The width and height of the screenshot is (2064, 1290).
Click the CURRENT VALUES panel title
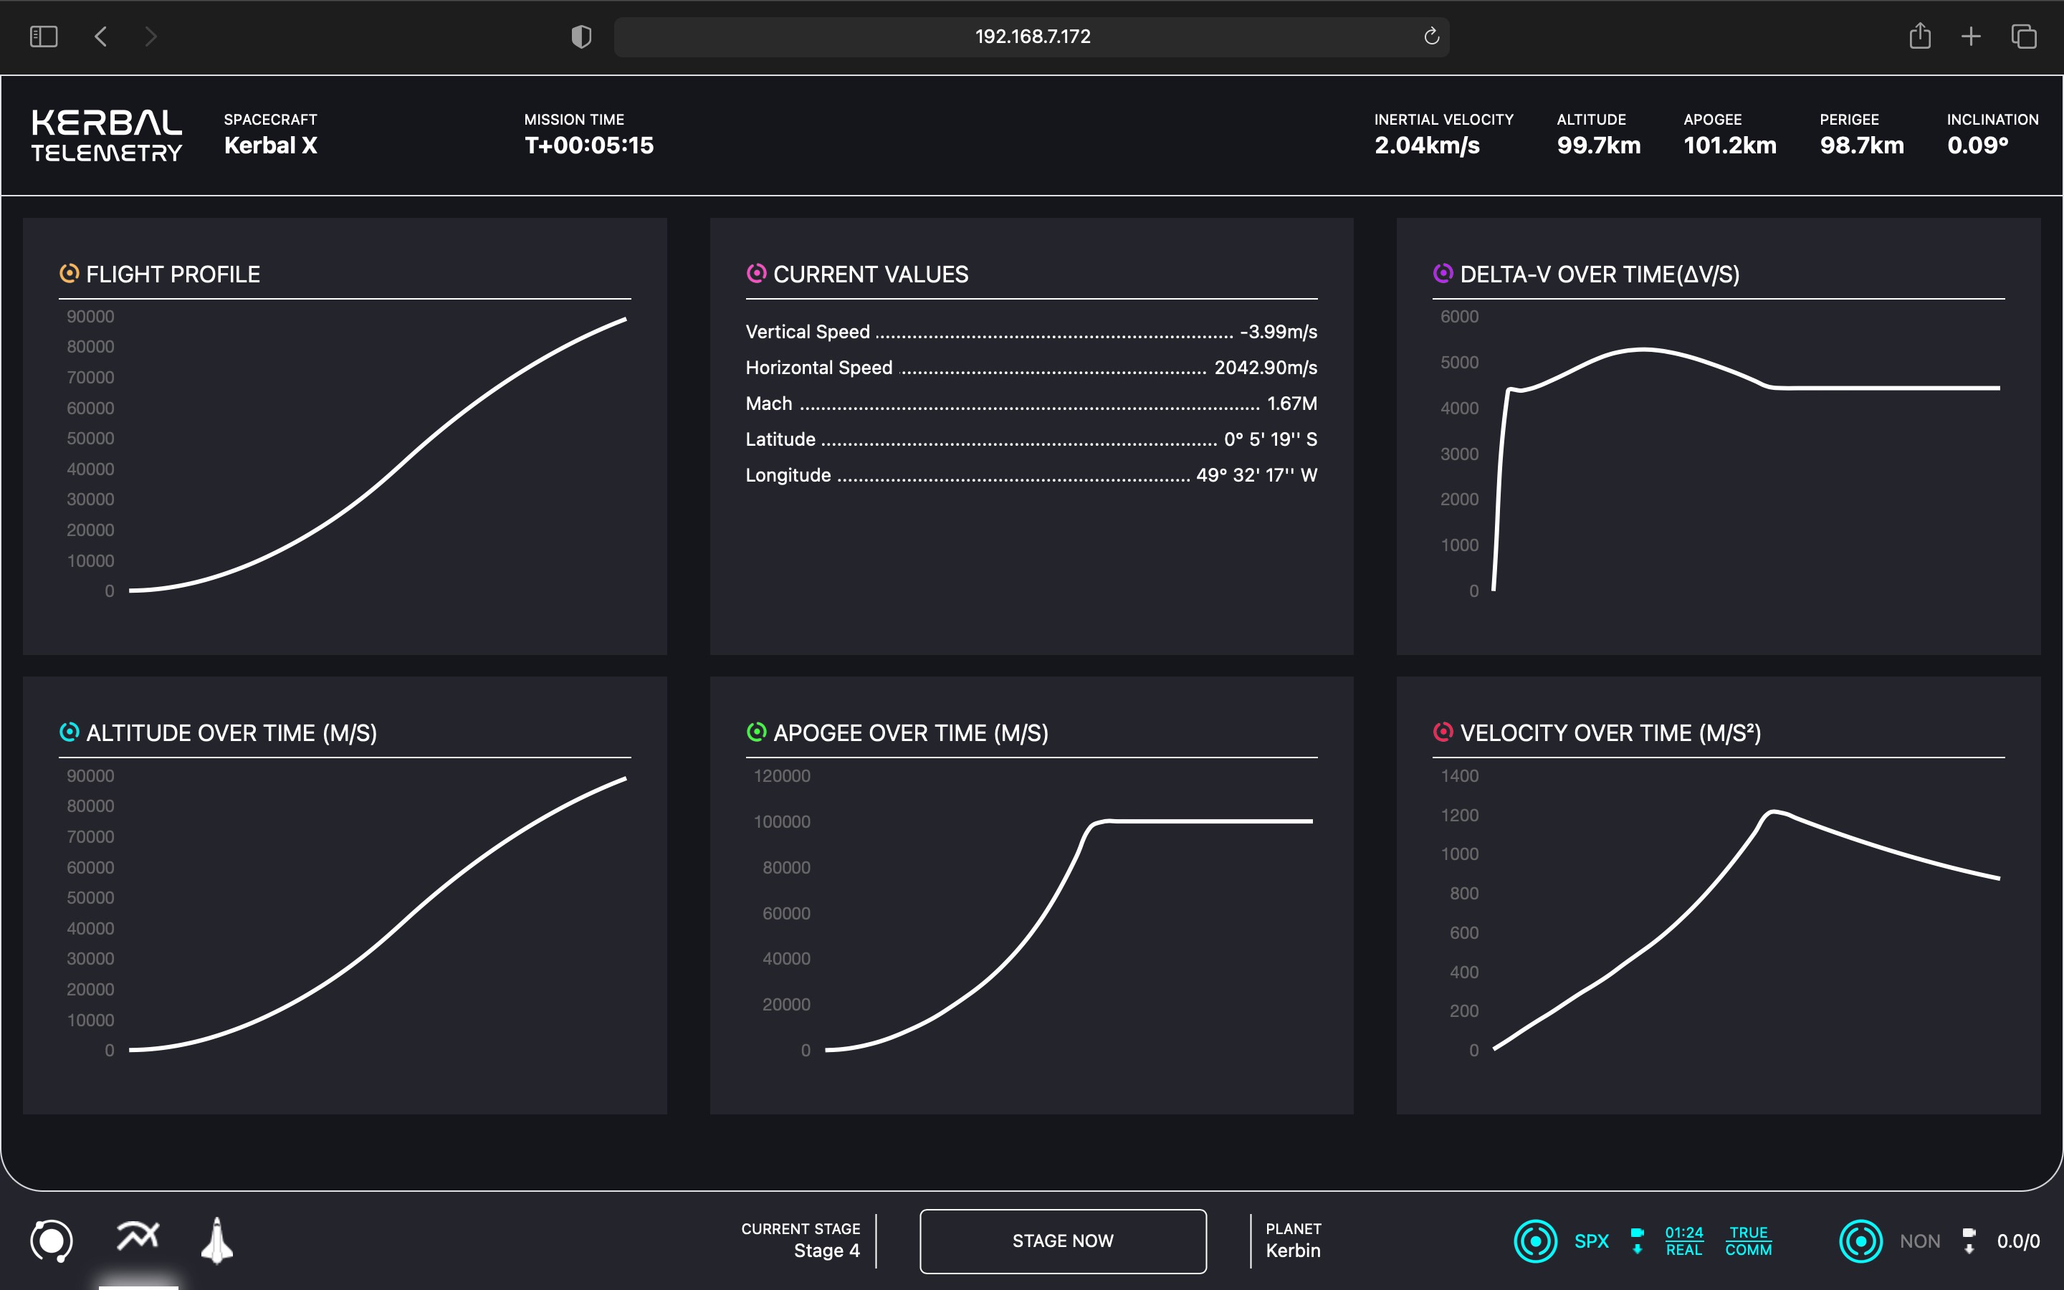tap(871, 274)
